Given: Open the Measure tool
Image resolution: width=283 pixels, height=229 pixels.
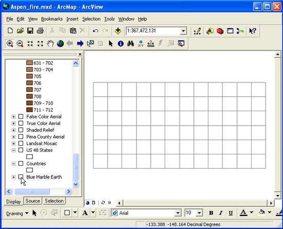Looking at the screenshot, I should click(151, 44).
